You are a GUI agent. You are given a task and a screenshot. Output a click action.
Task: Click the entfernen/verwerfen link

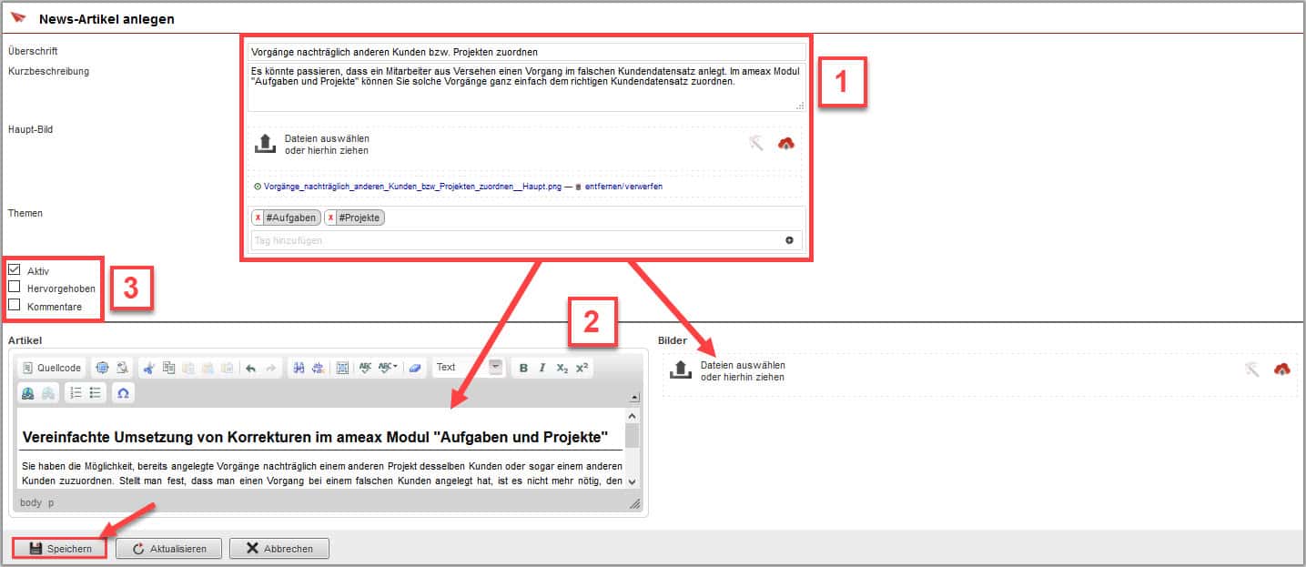point(623,187)
